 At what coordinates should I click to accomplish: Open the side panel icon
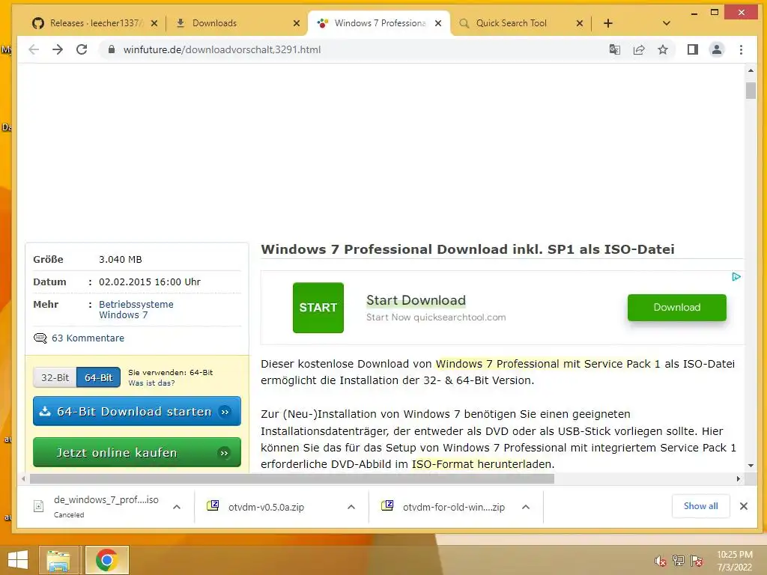click(693, 49)
